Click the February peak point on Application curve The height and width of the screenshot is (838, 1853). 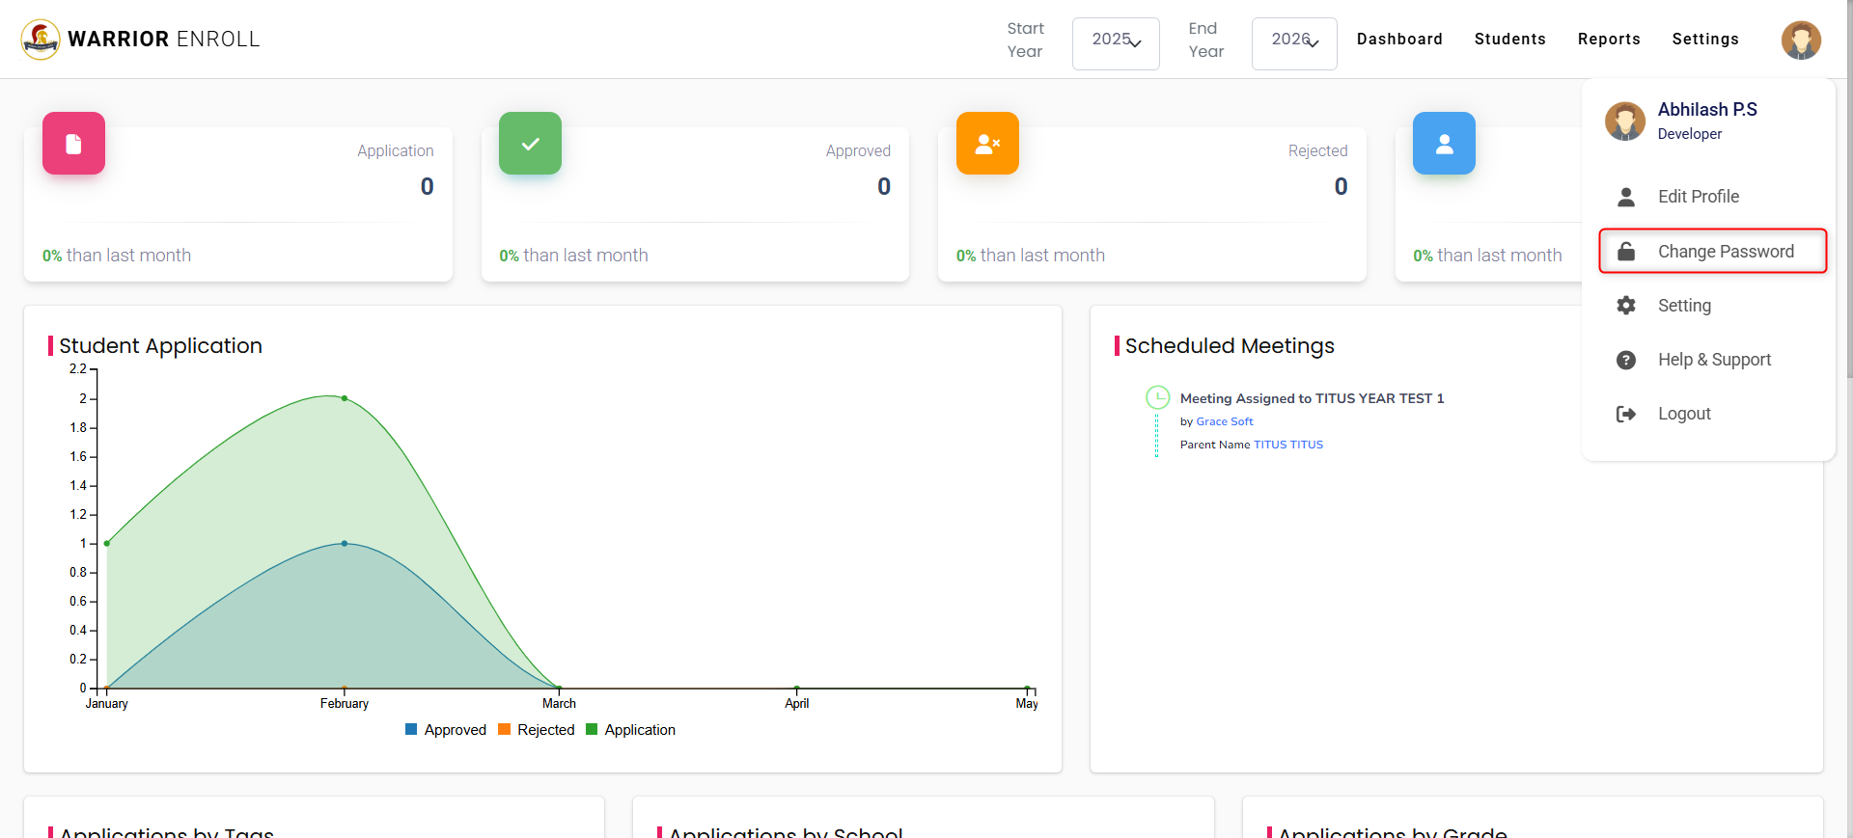(x=345, y=398)
